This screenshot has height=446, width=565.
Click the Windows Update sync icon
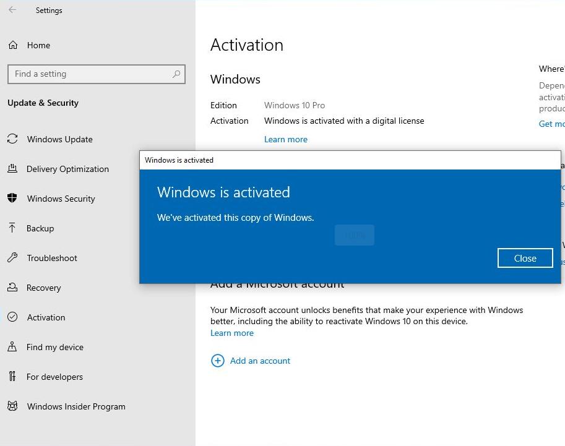click(12, 139)
